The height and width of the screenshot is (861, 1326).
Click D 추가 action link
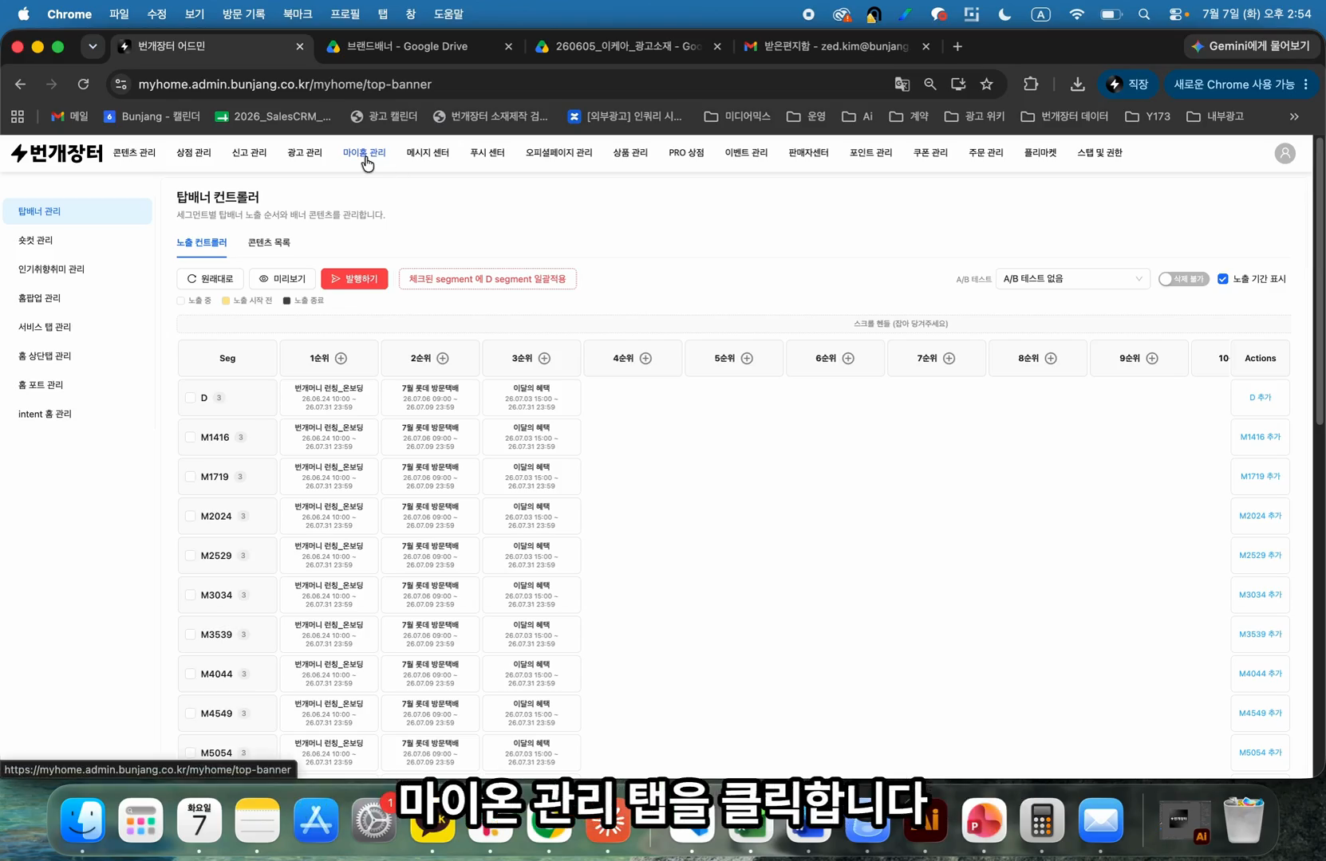pos(1260,397)
